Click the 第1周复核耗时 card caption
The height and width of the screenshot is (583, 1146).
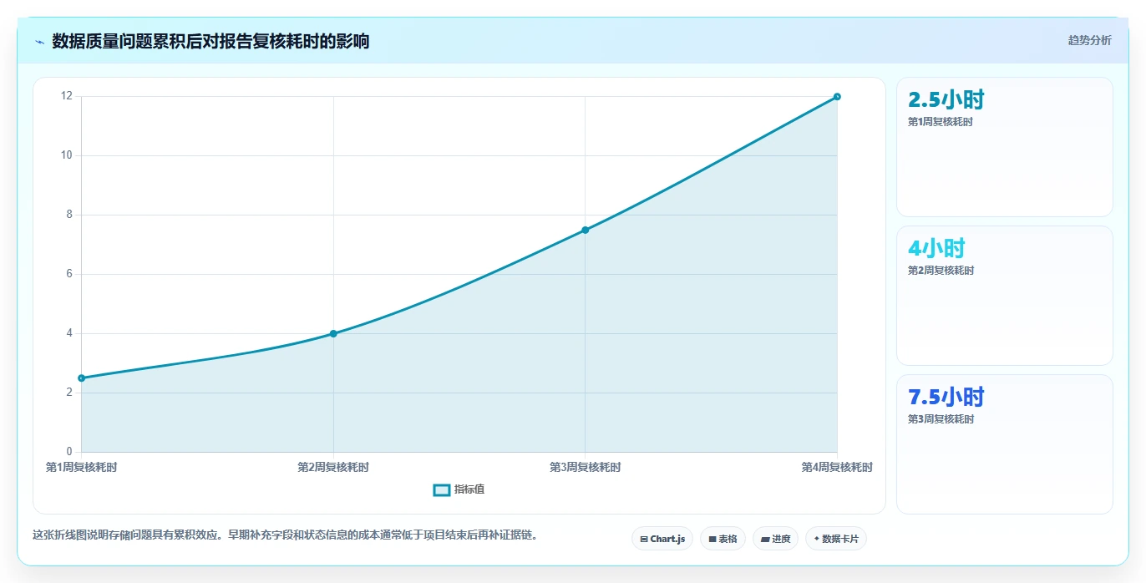point(941,122)
